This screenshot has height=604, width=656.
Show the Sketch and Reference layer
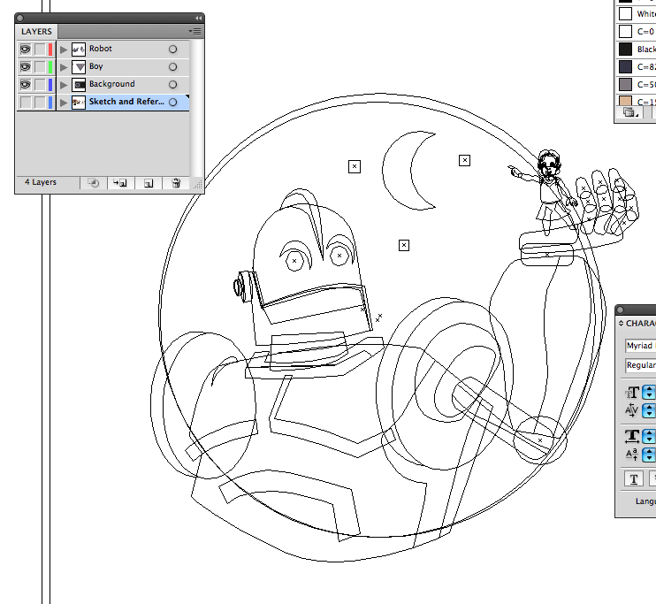pos(25,102)
